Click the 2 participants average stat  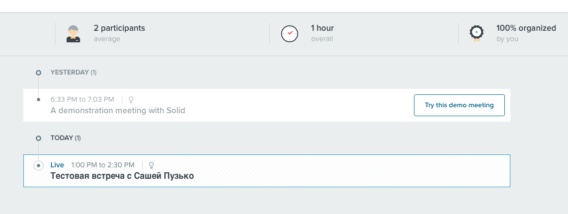coord(119,33)
